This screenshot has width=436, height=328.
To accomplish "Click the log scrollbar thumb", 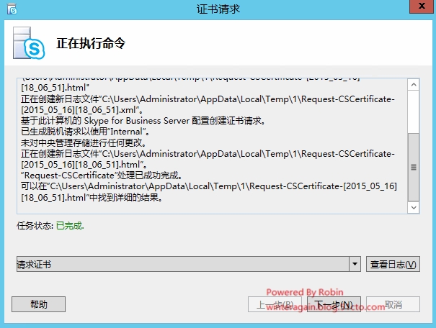I will [x=414, y=167].
